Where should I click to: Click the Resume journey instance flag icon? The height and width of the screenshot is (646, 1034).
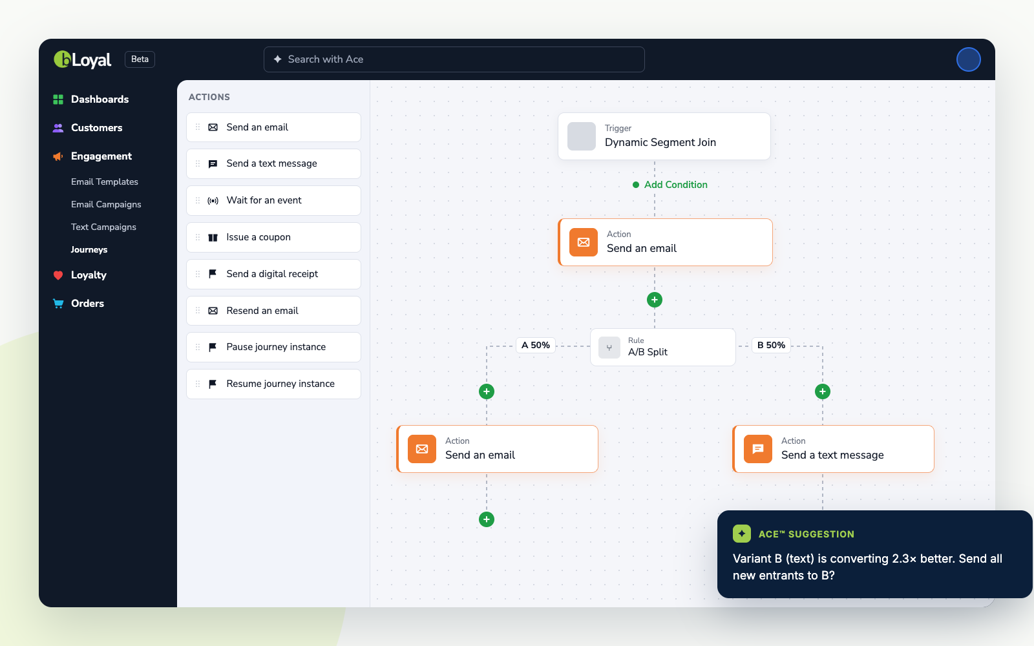coord(213,384)
